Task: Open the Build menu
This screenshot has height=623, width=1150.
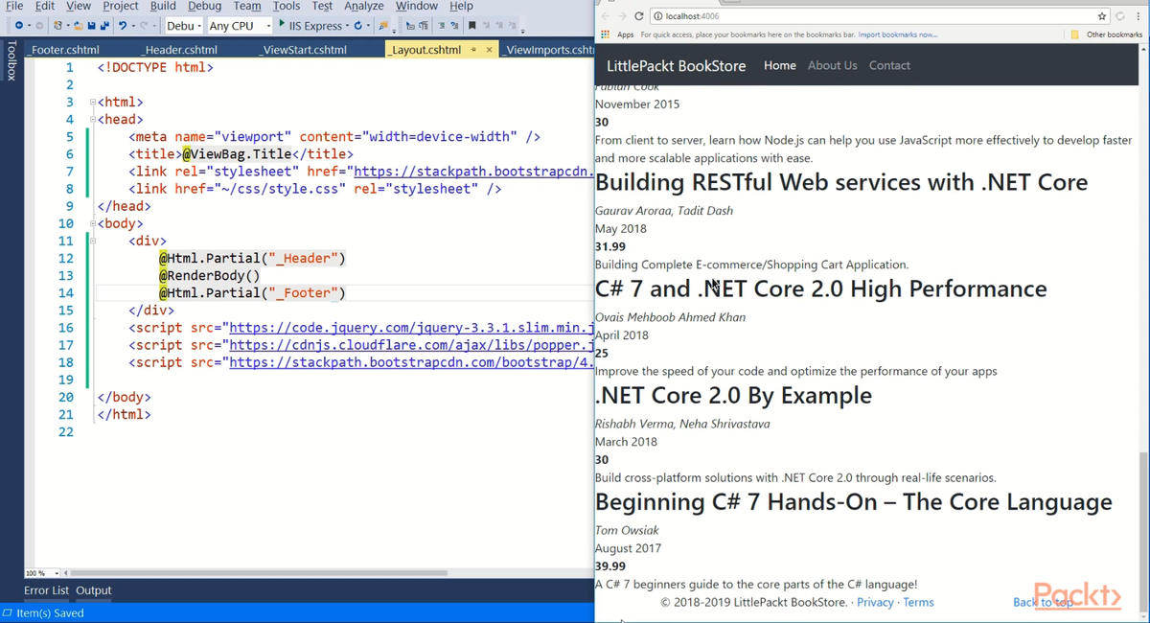Action: click(x=163, y=6)
